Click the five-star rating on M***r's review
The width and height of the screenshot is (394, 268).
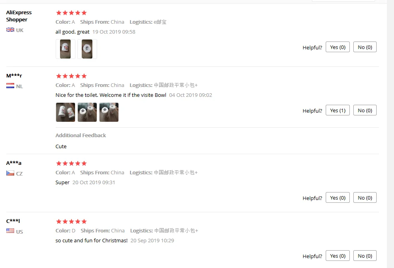coord(71,76)
